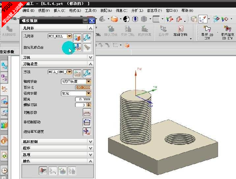Open the Assemblies (装配) menu
The width and height of the screenshot is (236, 179).
pyautogui.click(x=106, y=10)
